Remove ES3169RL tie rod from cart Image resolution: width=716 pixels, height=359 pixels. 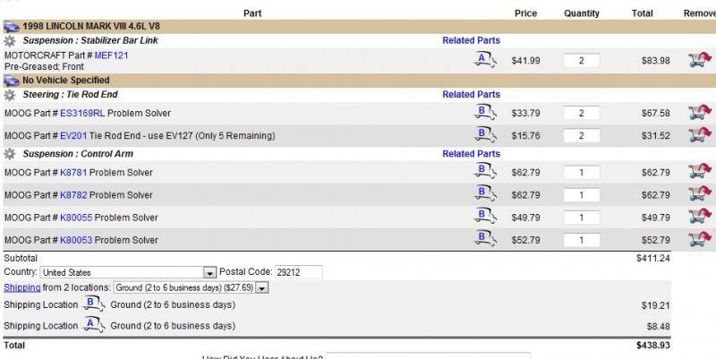click(x=699, y=113)
